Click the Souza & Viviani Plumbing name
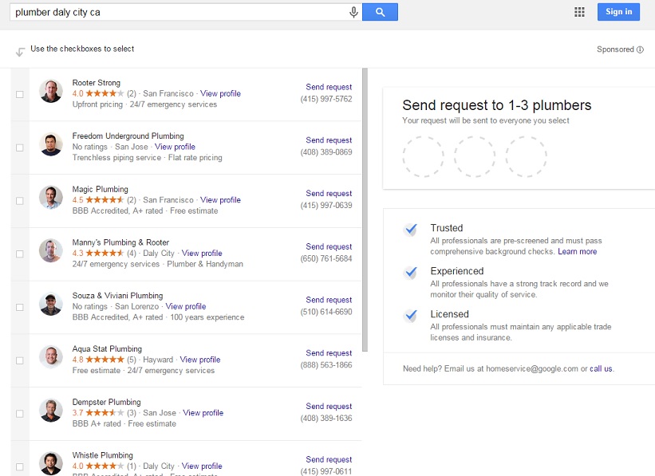Image resolution: width=655 pixels, height=476 pixels. (x=117, y=296)
